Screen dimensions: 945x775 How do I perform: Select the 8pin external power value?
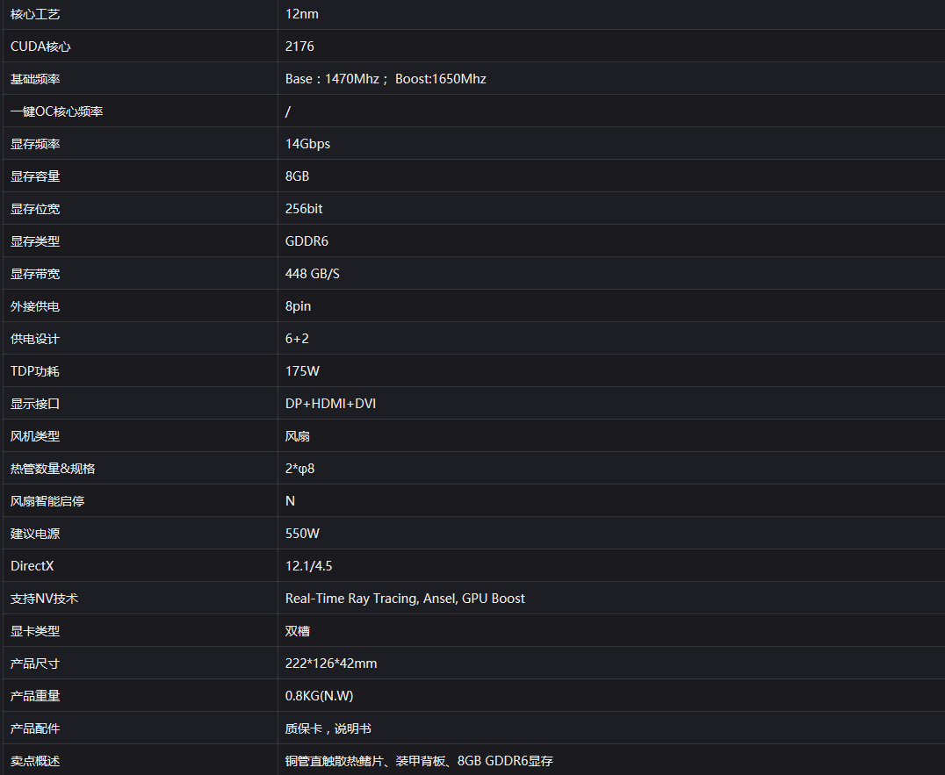(298, 306)
